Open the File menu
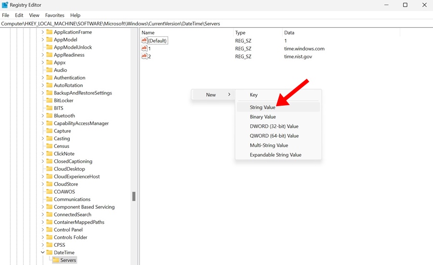Viewport: 433px width, 265px height. [5, 15]
